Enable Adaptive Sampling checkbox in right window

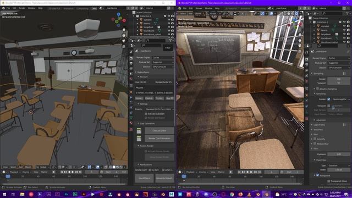317,89
